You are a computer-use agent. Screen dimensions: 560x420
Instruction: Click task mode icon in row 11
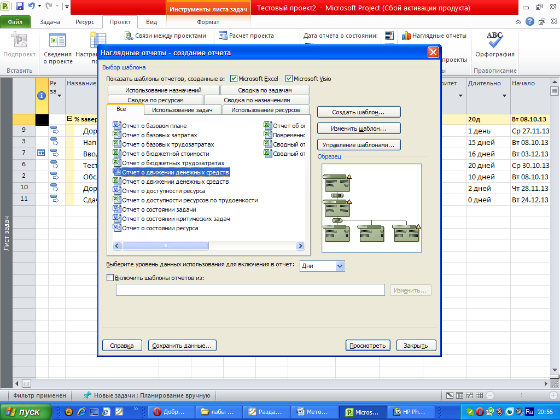click(x=54, y=199)
